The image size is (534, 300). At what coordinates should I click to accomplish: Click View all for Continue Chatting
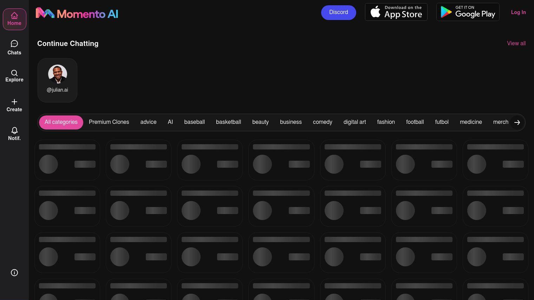516,44
